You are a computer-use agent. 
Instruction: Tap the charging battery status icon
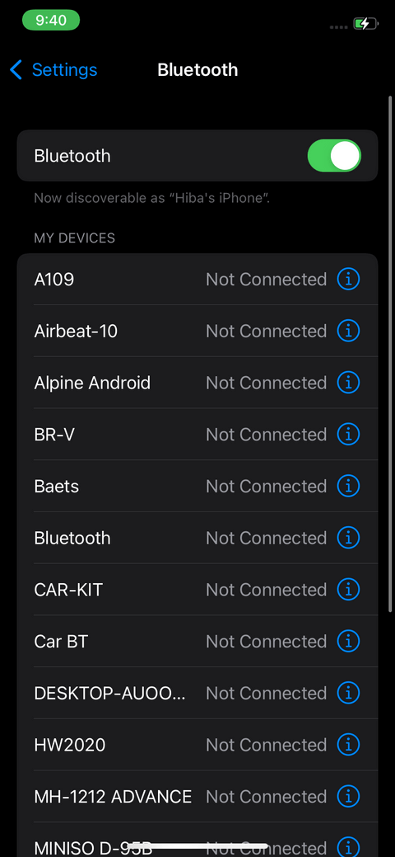(x=365, y=24)
